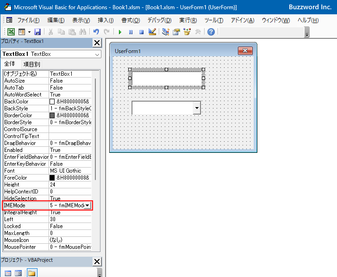The height and width of the screenshot is (277, 337).
Task: Open the ファイル(F) menu
Action: (28, 20)
